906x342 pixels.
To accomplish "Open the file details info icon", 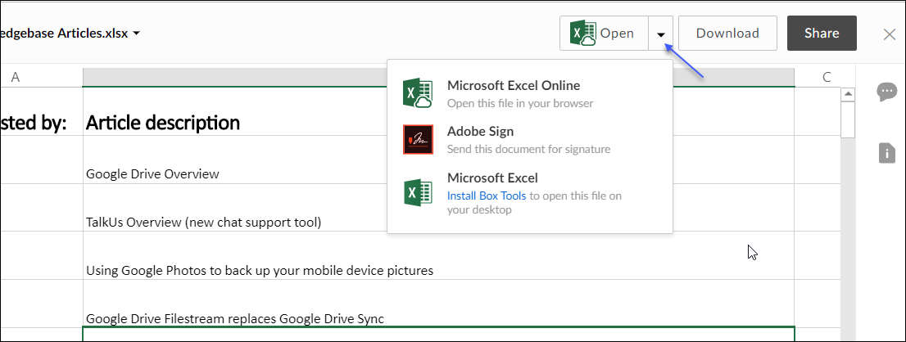I will 886,154.
